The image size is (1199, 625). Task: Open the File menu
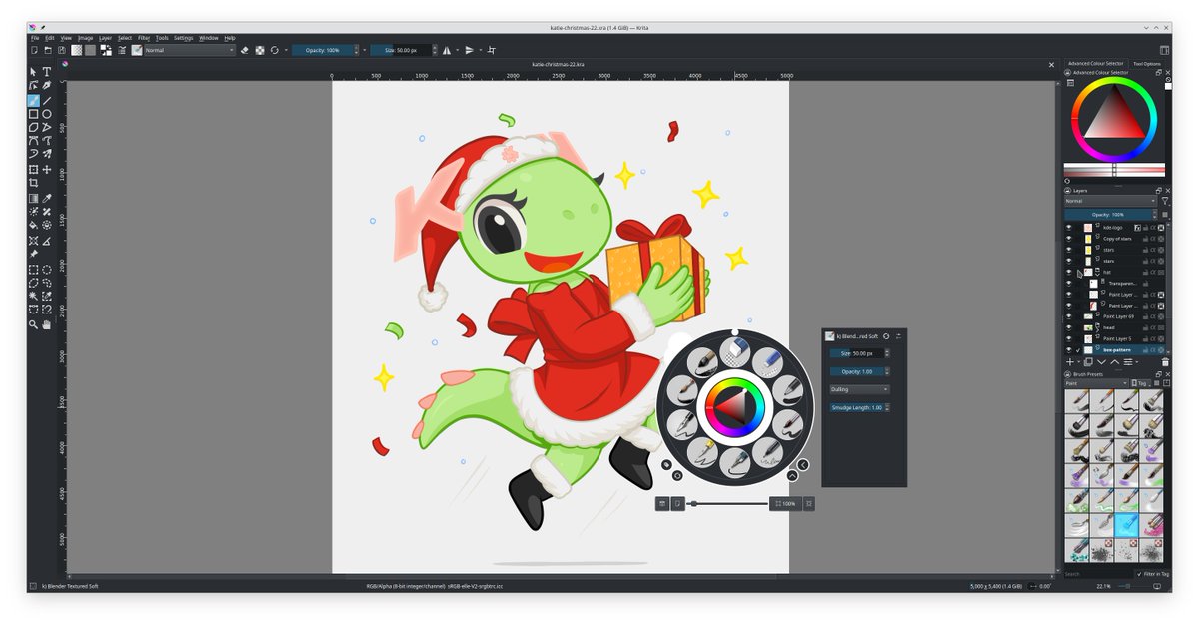[x=35, y=38]
